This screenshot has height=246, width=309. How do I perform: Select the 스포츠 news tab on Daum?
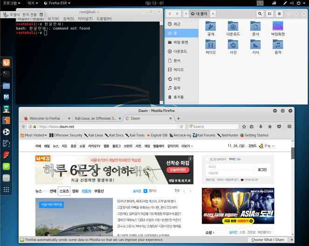tap(64, 191)
